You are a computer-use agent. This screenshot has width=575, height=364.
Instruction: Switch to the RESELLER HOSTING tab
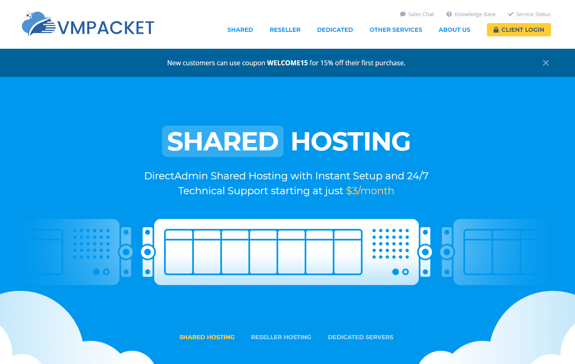[x=281, y=337]
